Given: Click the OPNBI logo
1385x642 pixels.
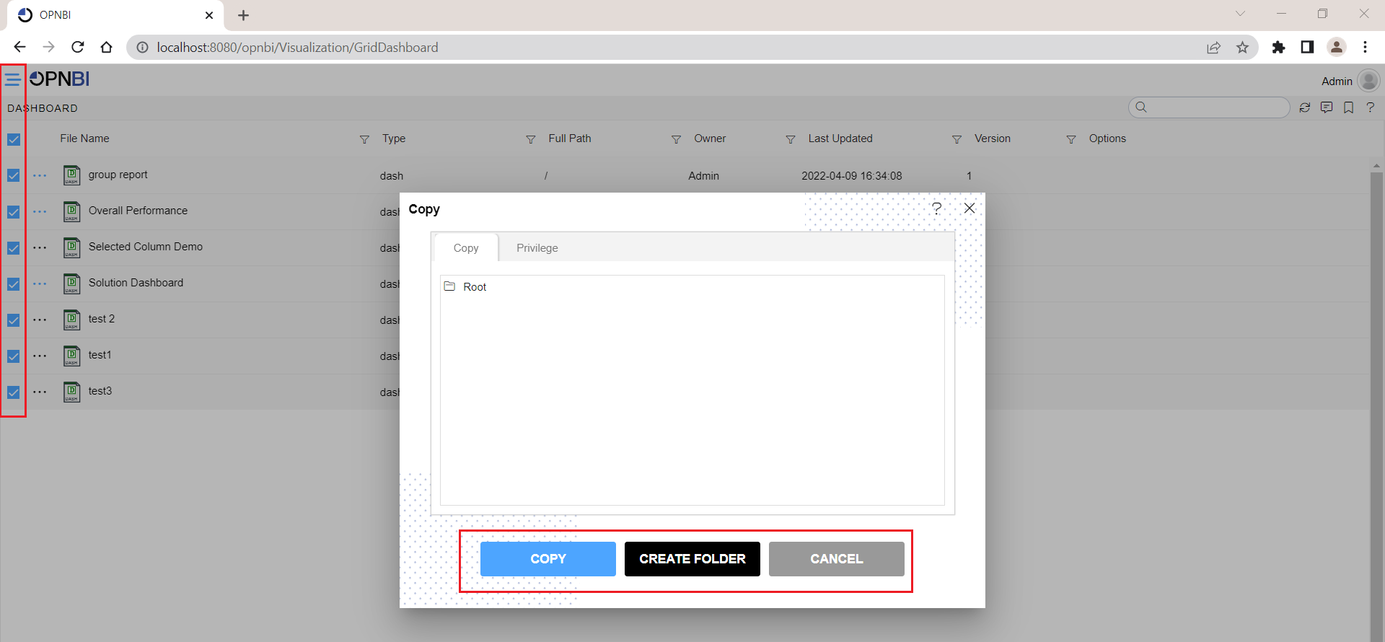Looking at the screenshot, I should click(x=59, y=79).
